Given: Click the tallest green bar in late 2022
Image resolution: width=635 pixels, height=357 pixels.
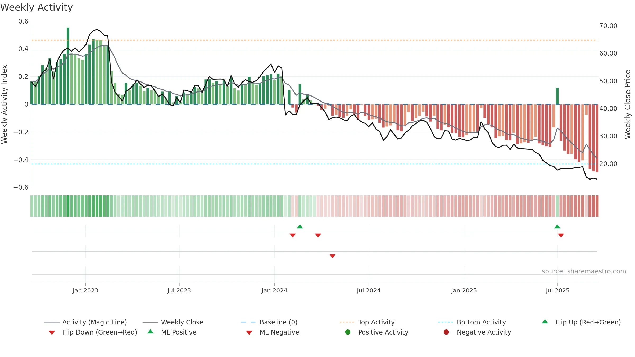Looking at the screenshot, I should click(68, 66).
